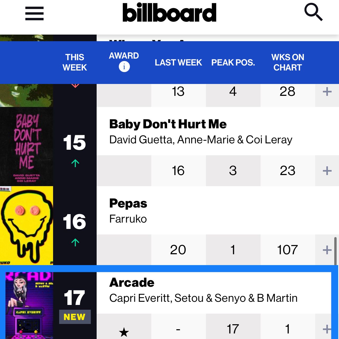The image size is (339, 339).
Task: Expand details for Baby Don't Hurt Me
Action: pyautogui.click(x=327, y=171)
